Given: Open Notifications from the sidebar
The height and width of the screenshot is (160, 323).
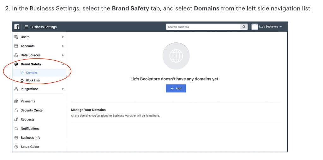Looking at the screenshot, I should tap(30, 129).
